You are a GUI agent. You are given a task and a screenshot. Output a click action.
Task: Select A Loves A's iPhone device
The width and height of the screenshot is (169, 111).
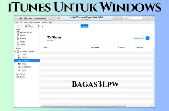pos(27,52)
